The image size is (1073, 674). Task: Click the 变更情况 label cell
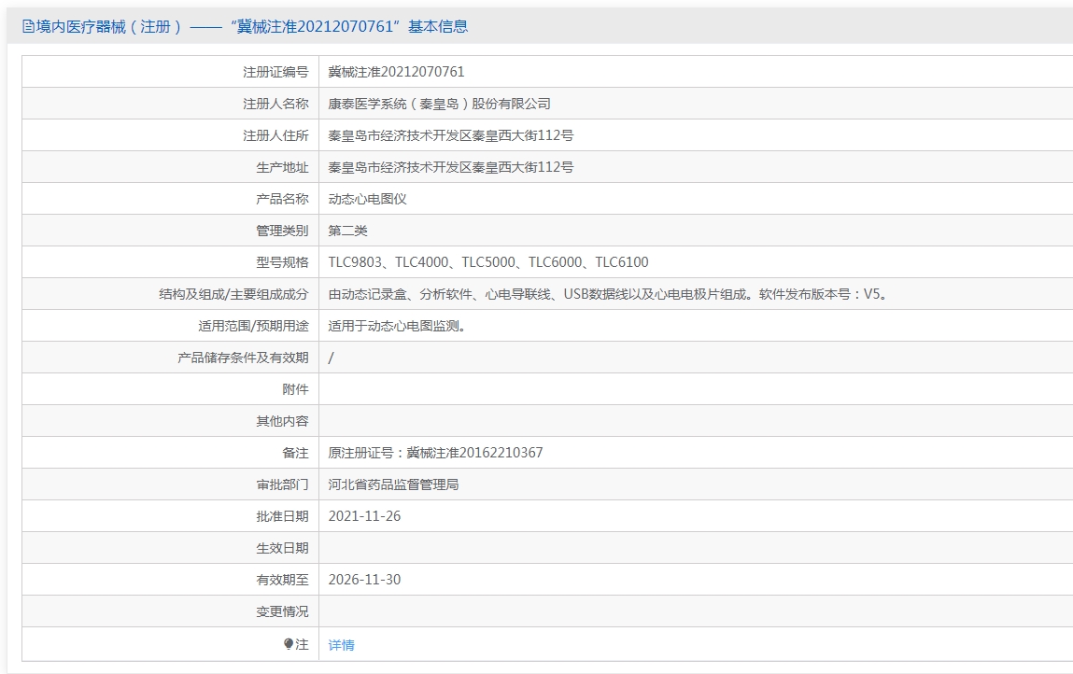[170, 611]
